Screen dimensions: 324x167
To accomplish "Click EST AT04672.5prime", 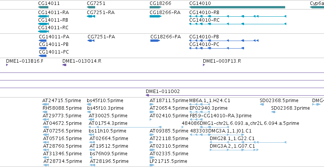I will 62,123.
